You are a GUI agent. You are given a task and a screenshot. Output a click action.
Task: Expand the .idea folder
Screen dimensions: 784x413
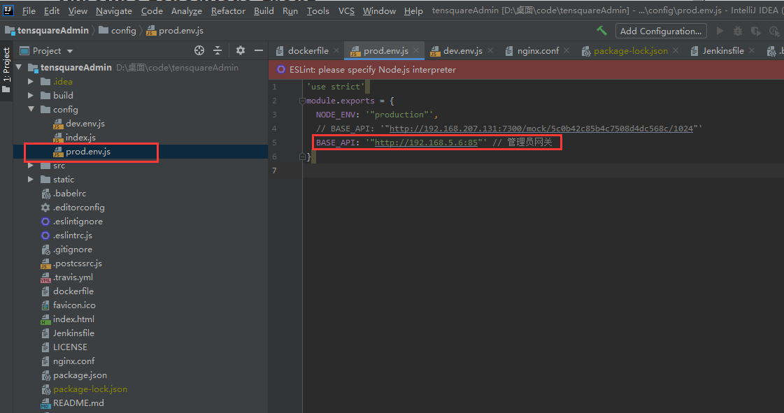tap(31, 81)
